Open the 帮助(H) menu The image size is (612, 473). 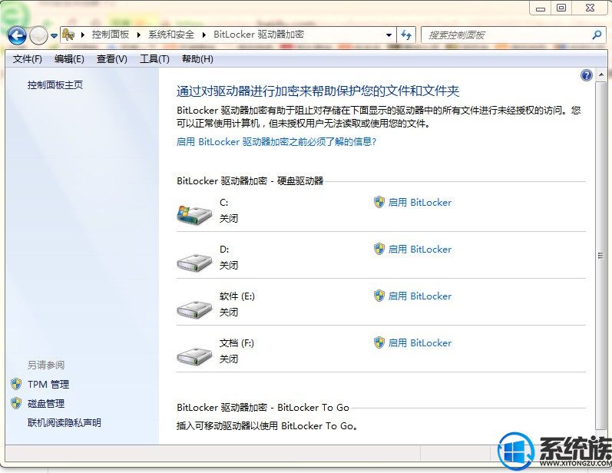click(197, 59)
